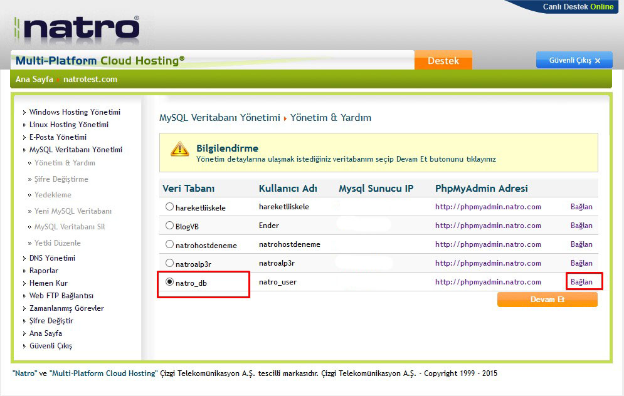
Task: Select the BlogVB database radio button
Action: [169, 225]
